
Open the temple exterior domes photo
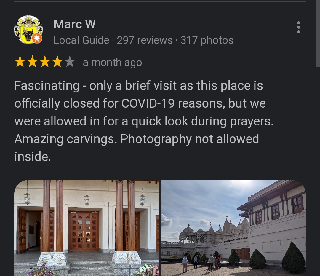click(x=233, y=228)
